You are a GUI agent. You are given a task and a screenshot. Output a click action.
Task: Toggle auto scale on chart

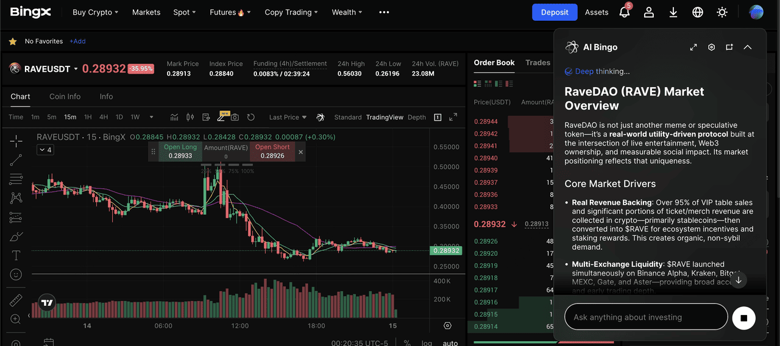click(450, 343)
